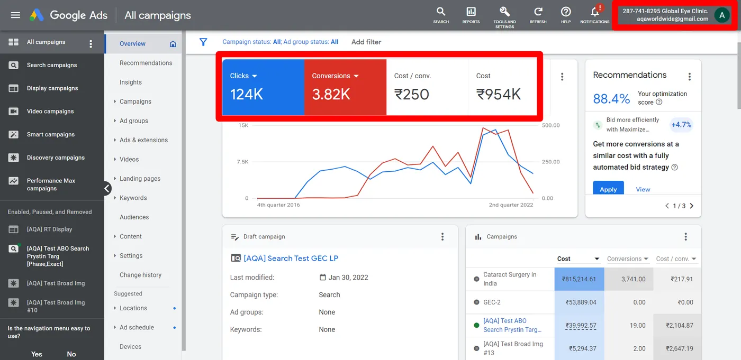This screenshot has width=741, height=360.
Task: Click the Cost / conv. ₹250 scorecard
Action: click(427, 87)
